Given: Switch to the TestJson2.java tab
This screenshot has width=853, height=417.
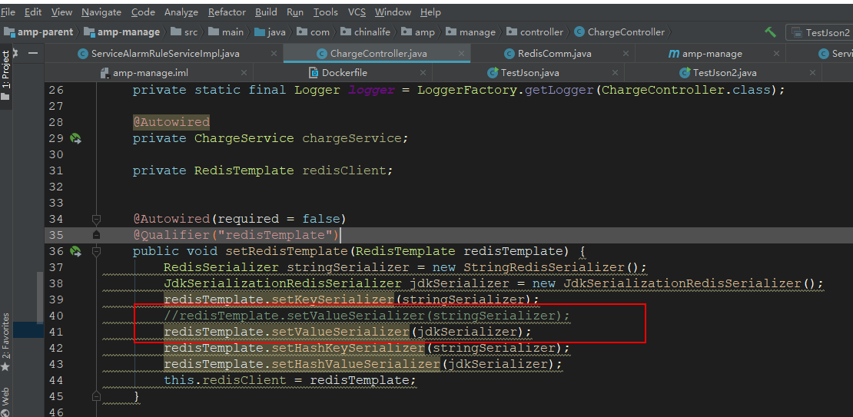Looking at the screenshot, I should [x=718, y=72].
